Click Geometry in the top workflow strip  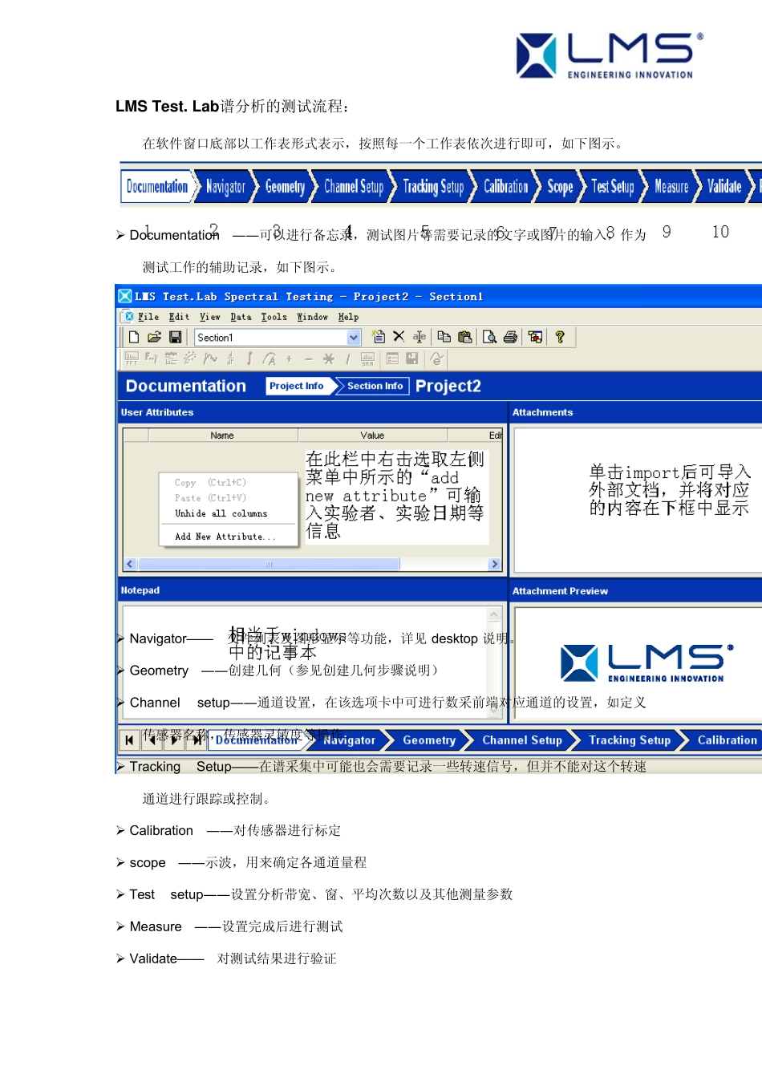(x=285, y=187)
